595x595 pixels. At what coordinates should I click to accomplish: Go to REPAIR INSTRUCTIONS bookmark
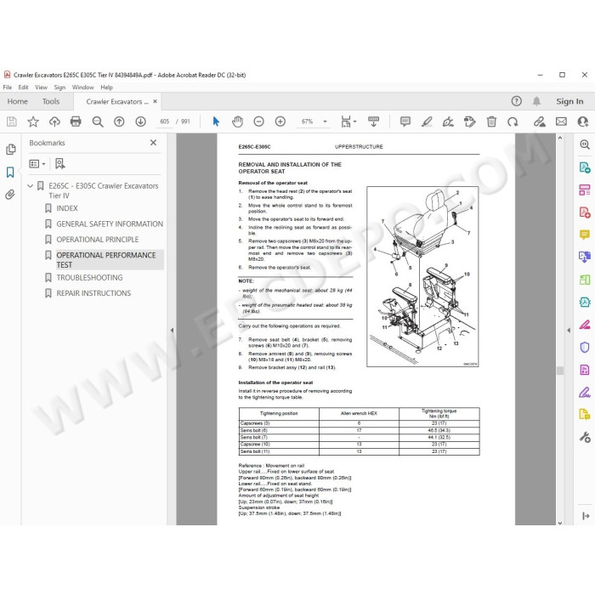coord(93,293)
